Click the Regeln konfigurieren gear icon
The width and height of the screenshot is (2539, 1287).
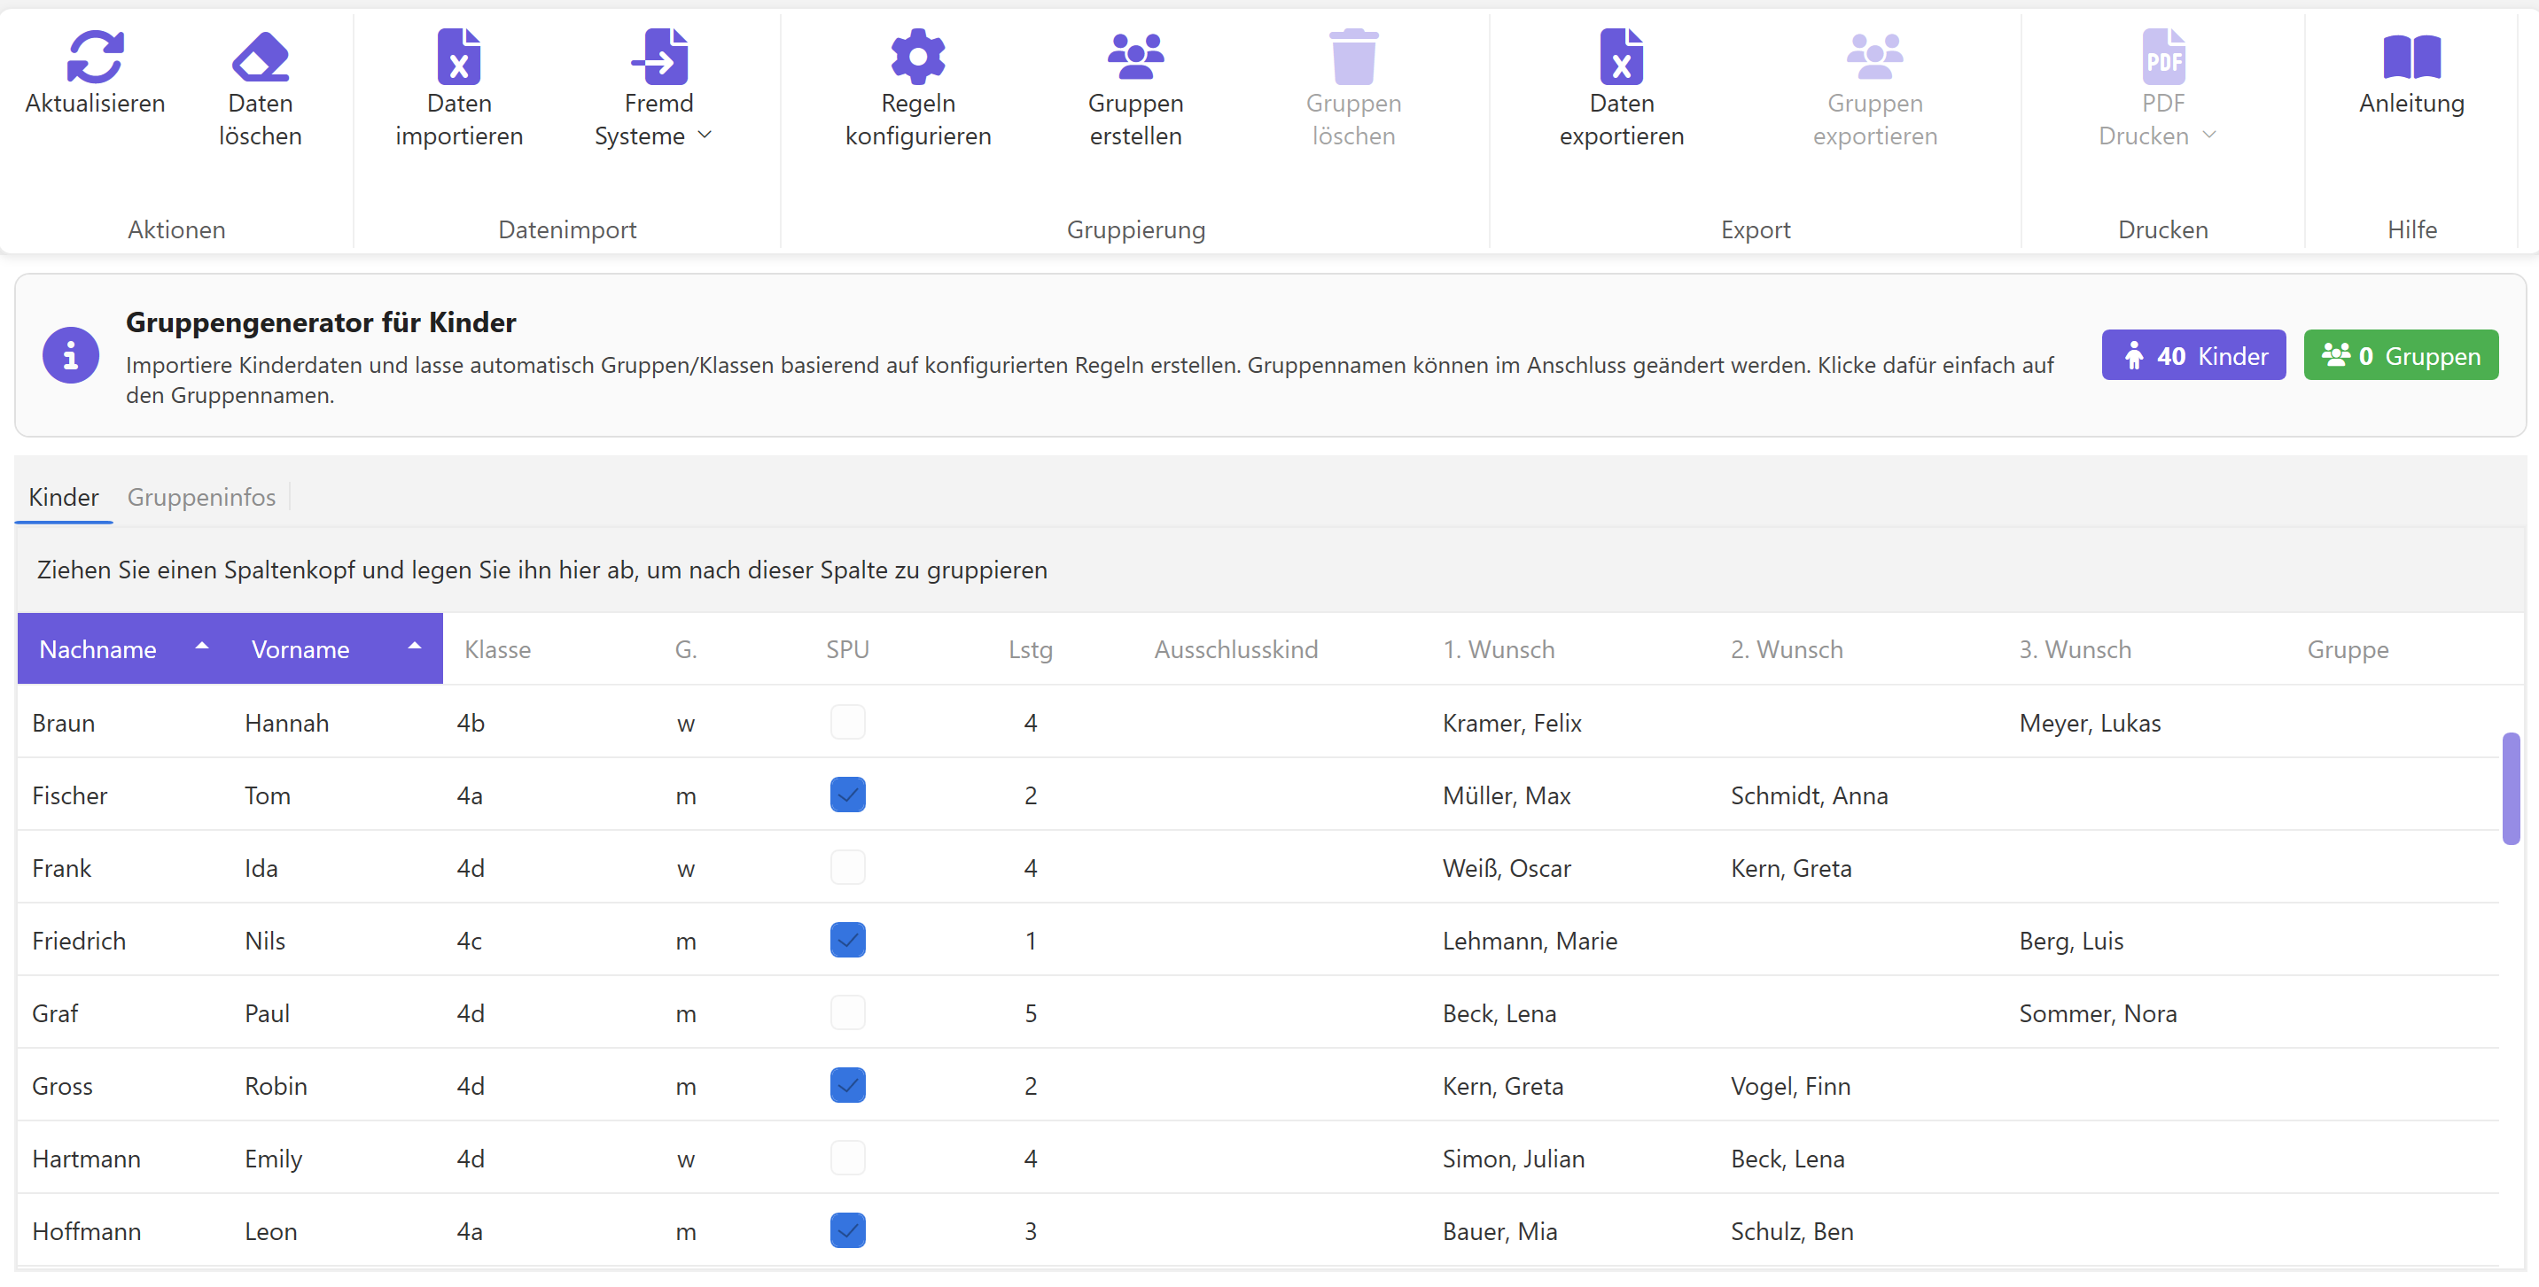pyautogui.click(x=917, y=56)
